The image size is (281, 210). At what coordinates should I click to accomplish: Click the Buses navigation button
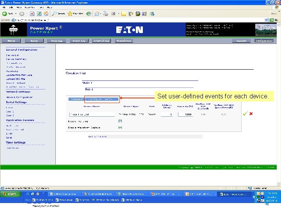pos(34,41)
